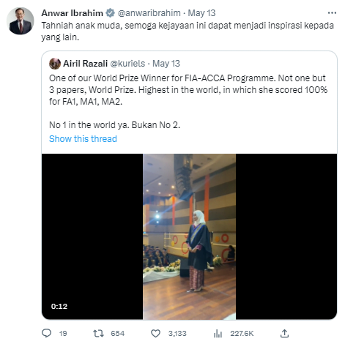Click the 3,133 likes count
Screen dimensions: 345x344
click(x=177, y=333)
